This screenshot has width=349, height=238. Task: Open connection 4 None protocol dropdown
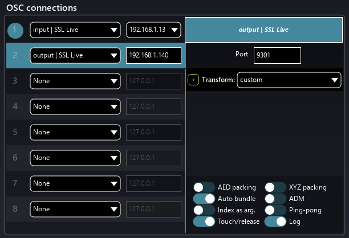pos(75,106)
